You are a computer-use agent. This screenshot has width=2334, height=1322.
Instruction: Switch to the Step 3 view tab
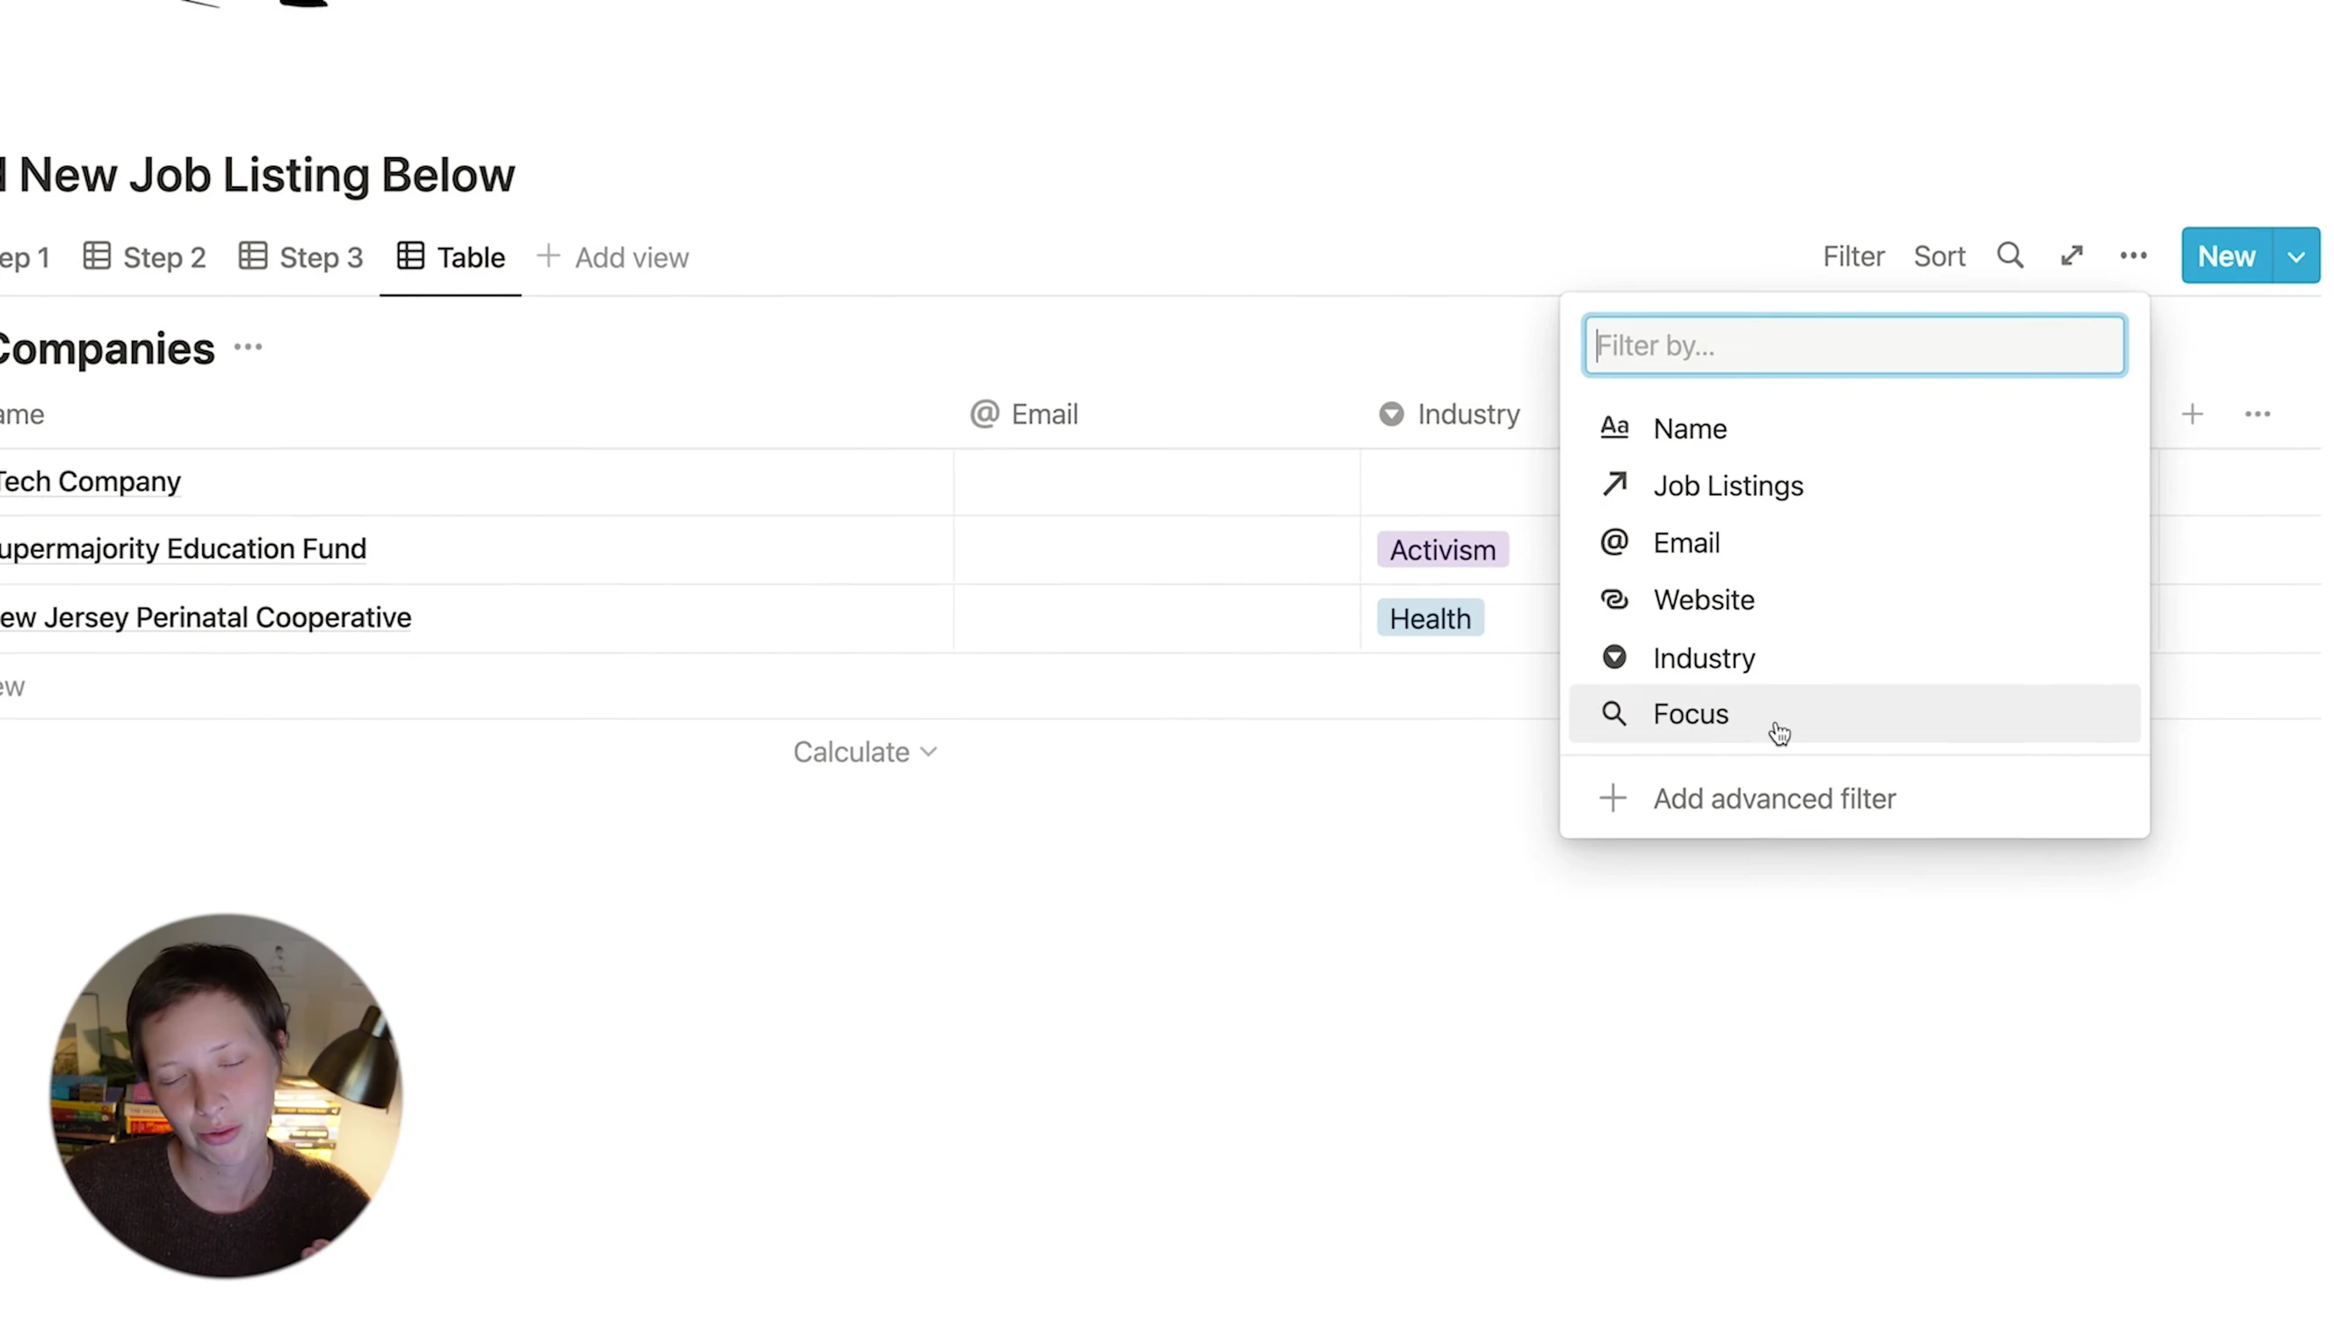[301, 258]
